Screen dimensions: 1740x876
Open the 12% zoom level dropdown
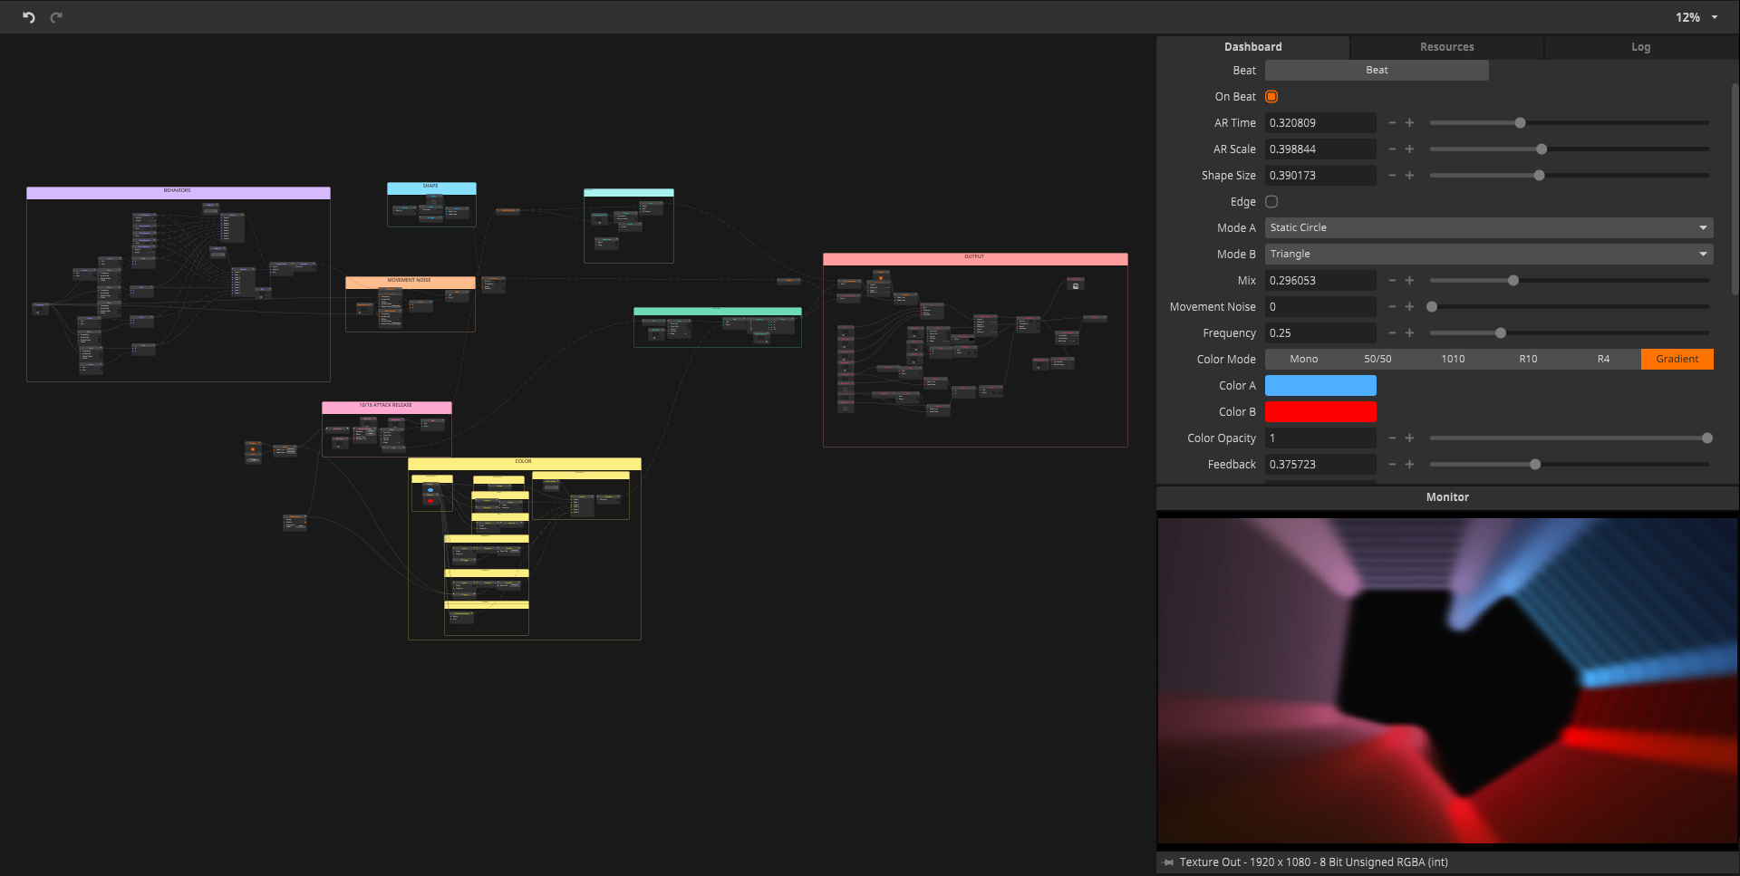pyautogui.click(x=1696, y=17)
